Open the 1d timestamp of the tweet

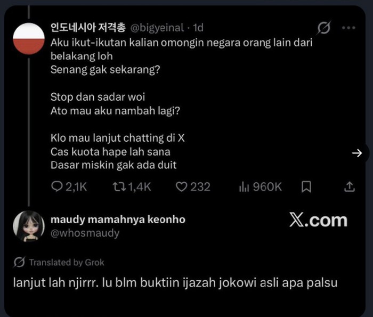(198, 28)
